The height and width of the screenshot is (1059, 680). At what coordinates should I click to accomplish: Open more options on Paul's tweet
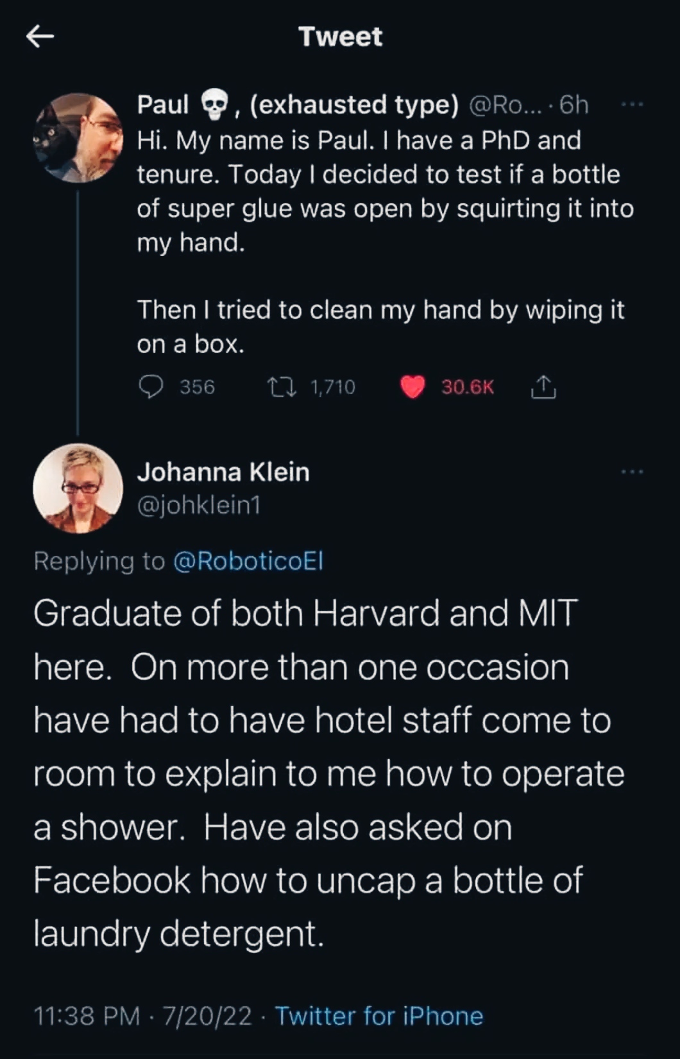[632, 104]
